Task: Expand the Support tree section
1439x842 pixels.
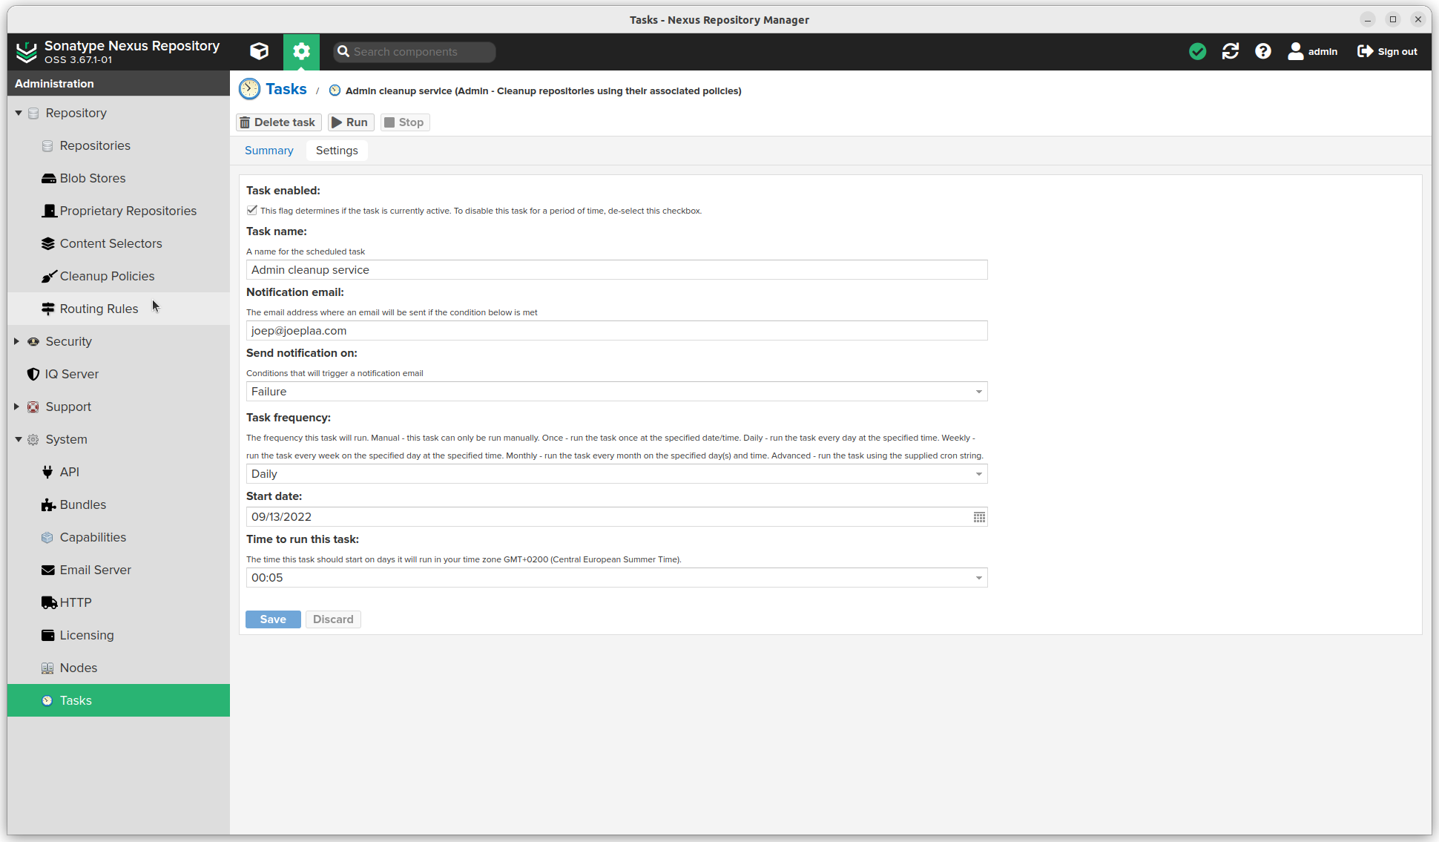Action: click(x=16, y=407)
